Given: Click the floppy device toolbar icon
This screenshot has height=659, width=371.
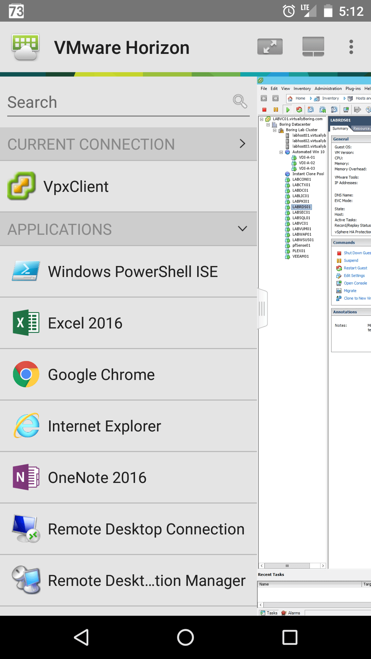Looking at the screenshot, I should pyautogui.click(x=358, y=110).
